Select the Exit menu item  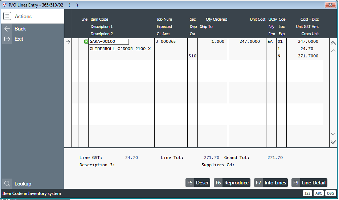click(19, 39)
